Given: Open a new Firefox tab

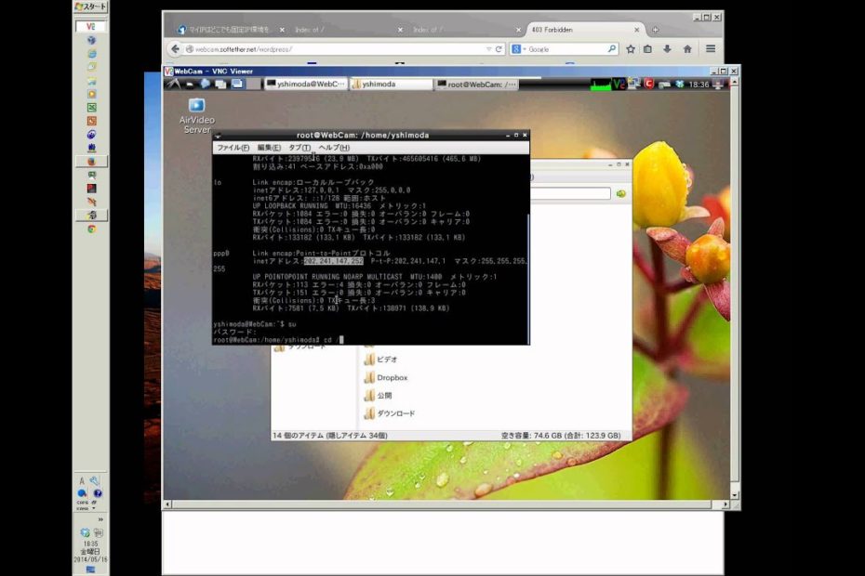Looking at the screenshot, I should (x=656, y=30).
